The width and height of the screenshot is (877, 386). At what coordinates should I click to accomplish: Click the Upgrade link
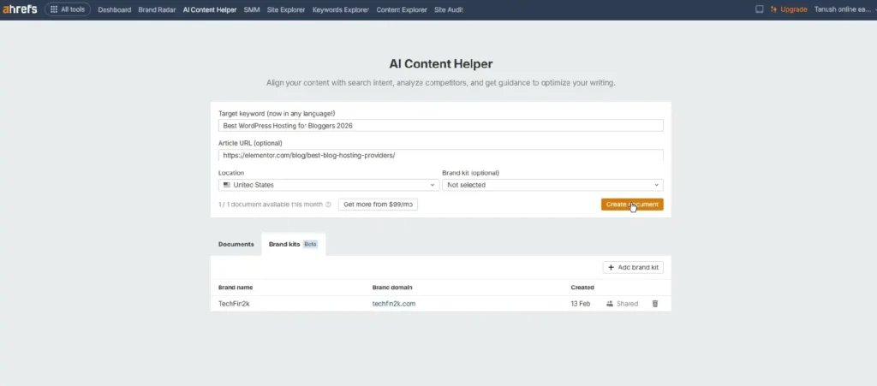click(789, 9)
